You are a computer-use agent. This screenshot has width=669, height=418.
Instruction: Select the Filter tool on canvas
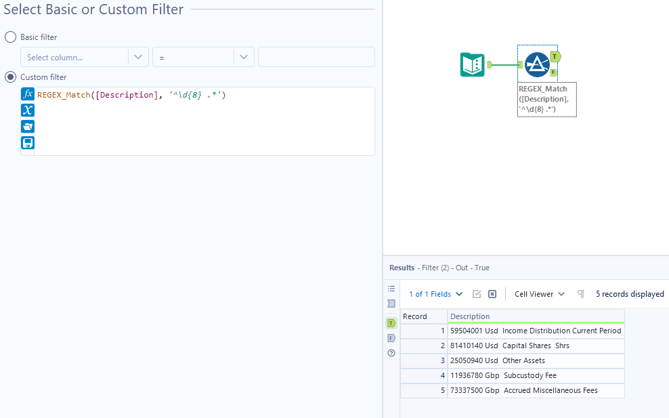537,64
